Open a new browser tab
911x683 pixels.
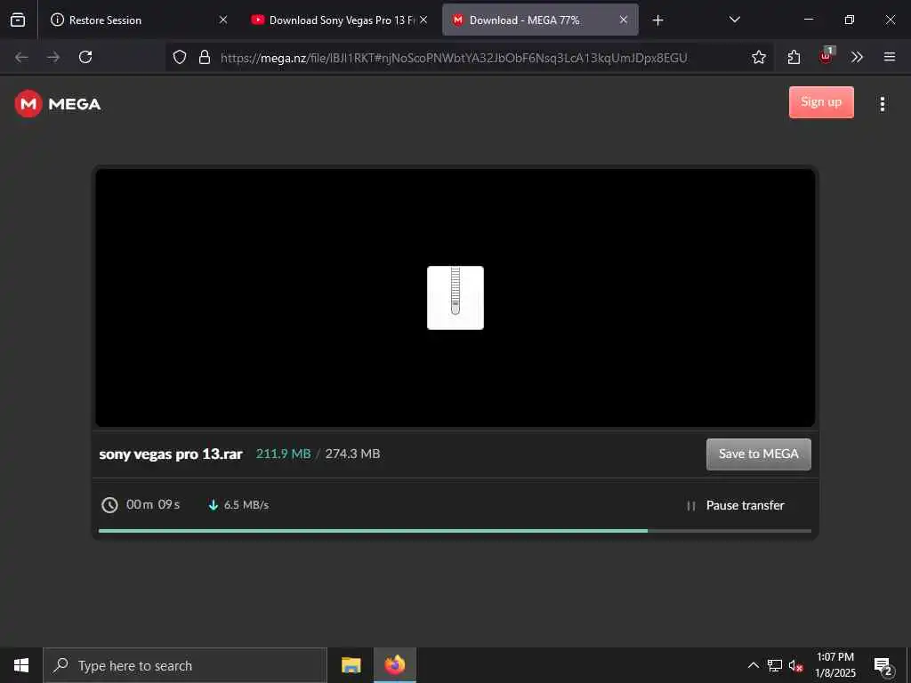coord(657,20)
